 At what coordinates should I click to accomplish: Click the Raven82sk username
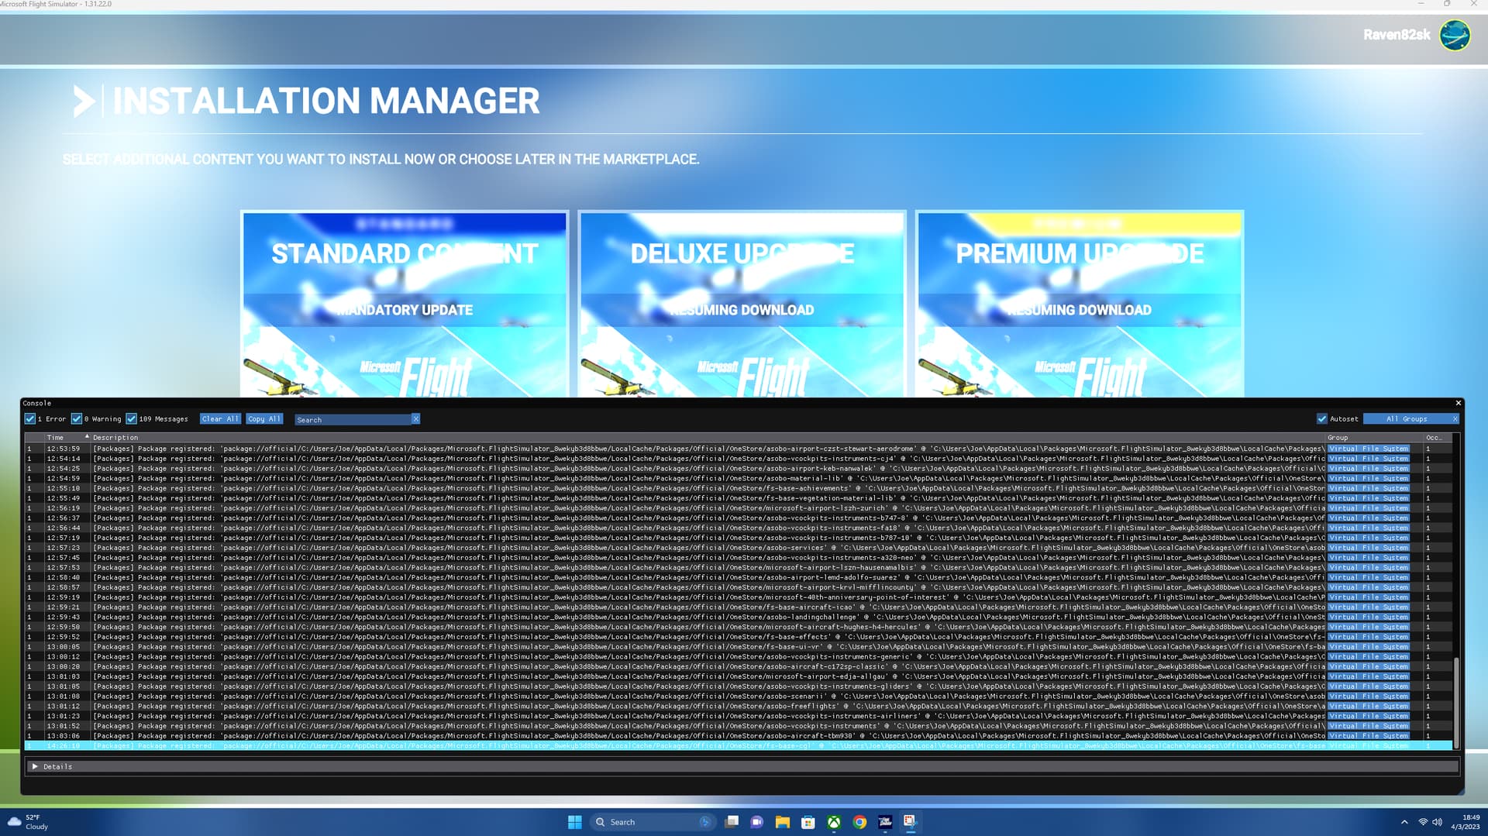(1397, 35)
